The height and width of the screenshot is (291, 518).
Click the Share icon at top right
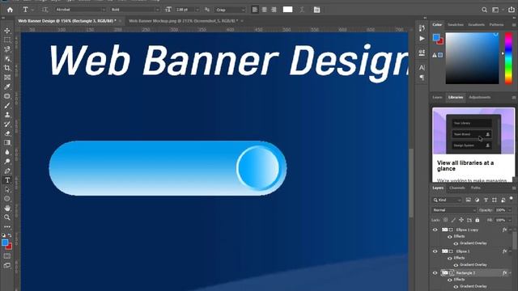tap(511, 10)
